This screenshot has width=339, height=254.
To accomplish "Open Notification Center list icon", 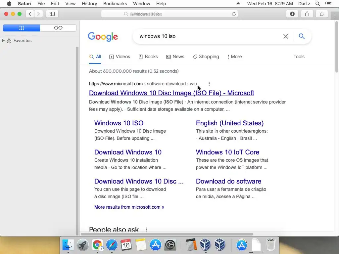I will (328, 4).
